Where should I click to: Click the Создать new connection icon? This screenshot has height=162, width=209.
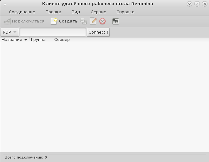(x=54, y=21)
